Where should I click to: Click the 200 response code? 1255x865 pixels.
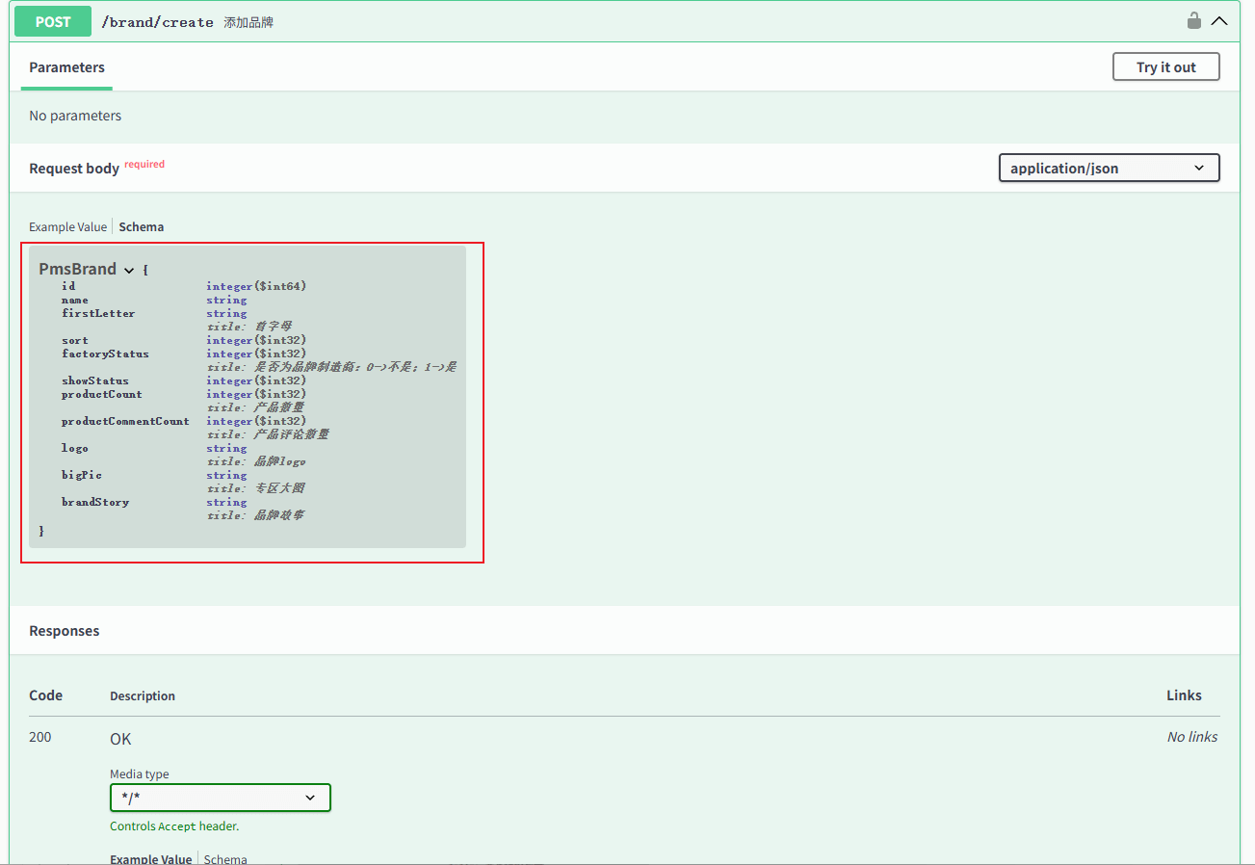pos(40,737)
